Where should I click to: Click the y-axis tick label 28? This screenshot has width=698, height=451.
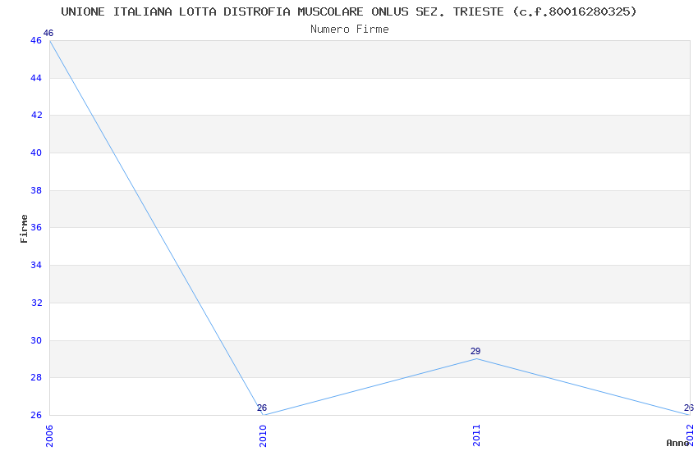click(36, 377)
